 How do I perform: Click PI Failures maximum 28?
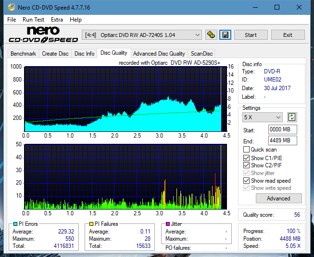[x=148, y=239]
